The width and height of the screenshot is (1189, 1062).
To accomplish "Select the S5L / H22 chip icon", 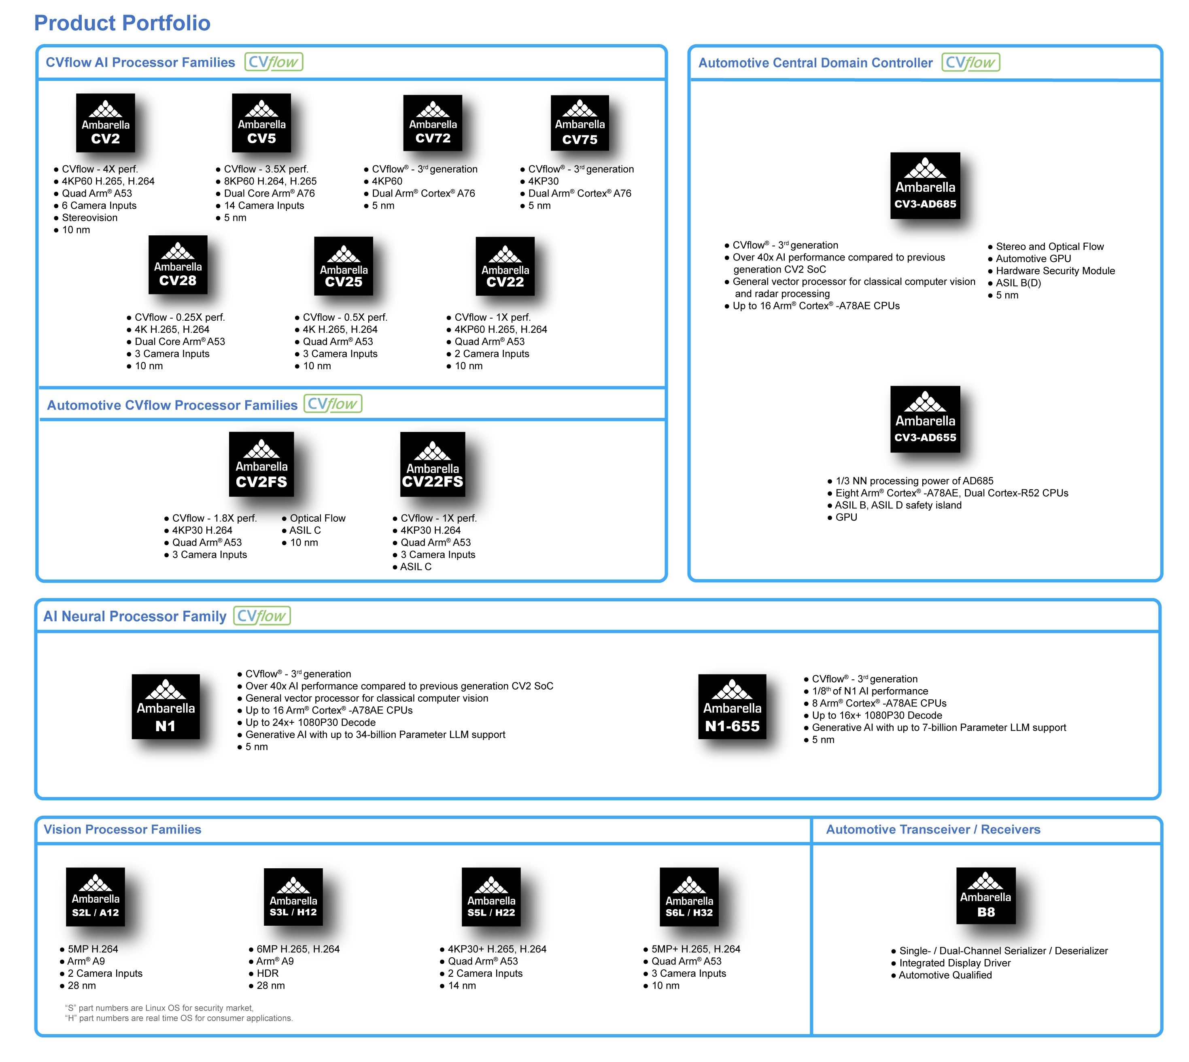I will 490,896.
